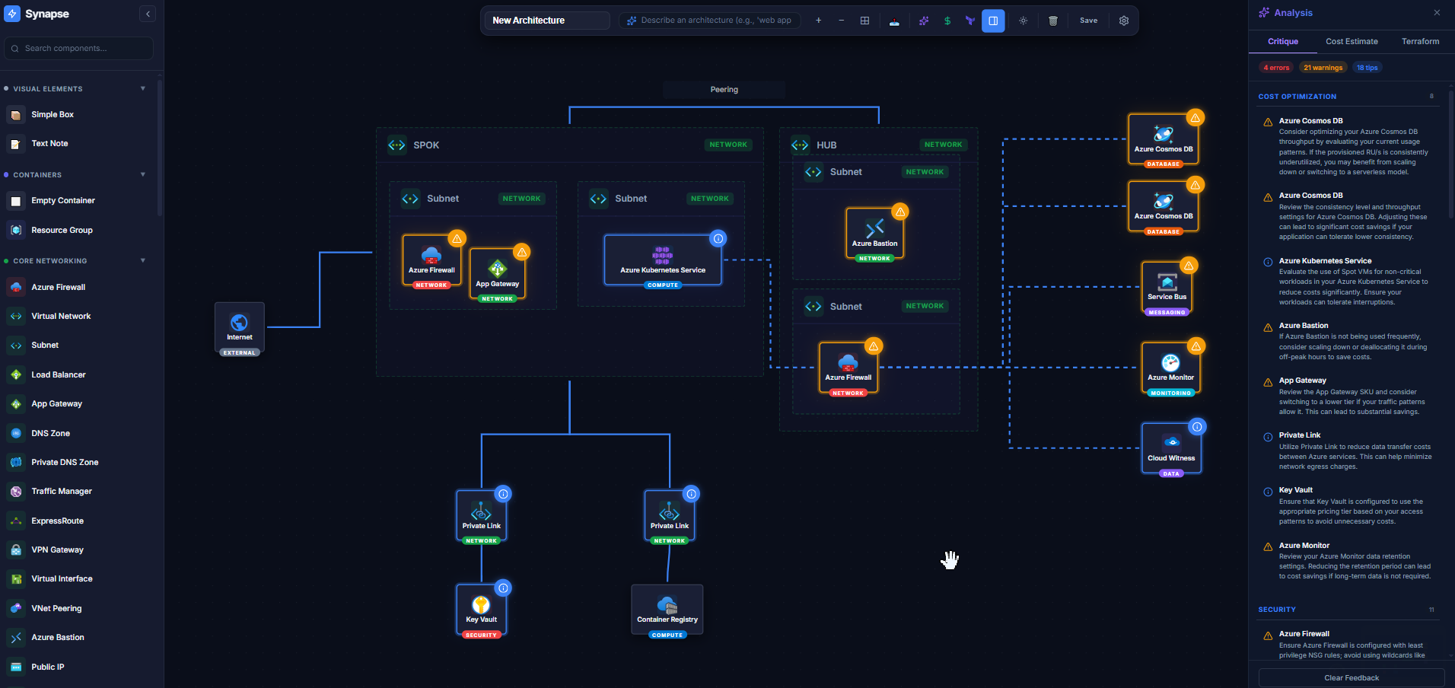Click the Save button
Image resolution: width=1455 pixels, height=688 pixels.
coord(1088,21)
